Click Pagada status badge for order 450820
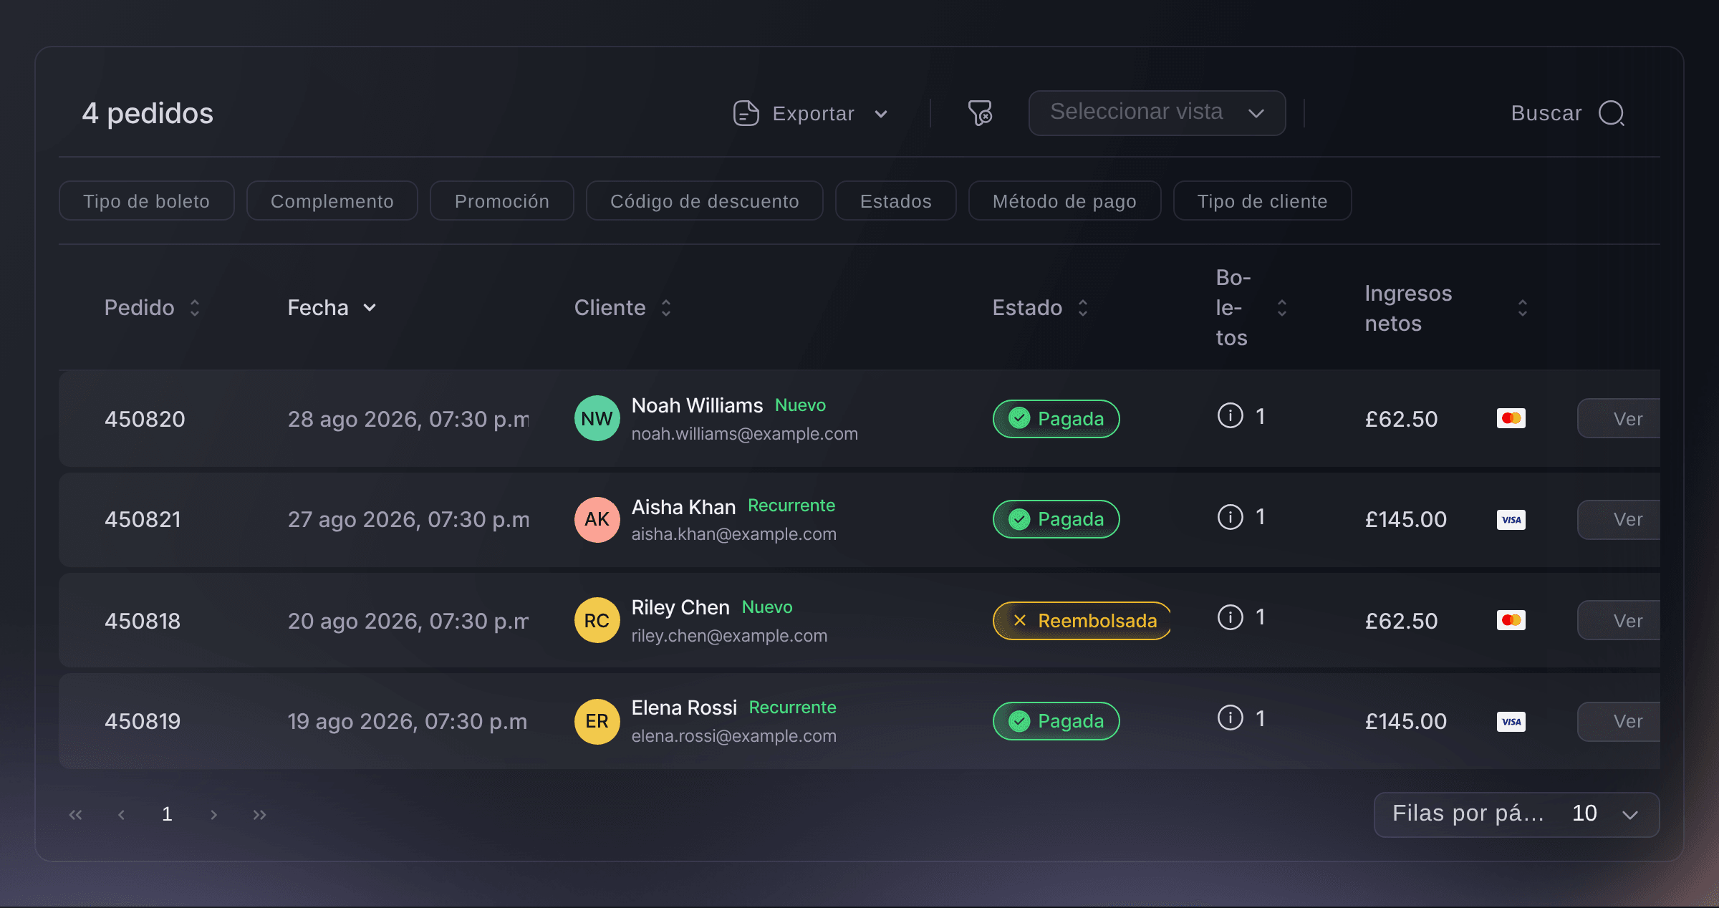This screenshot has width=1719, height=908. pos(1056,419)
